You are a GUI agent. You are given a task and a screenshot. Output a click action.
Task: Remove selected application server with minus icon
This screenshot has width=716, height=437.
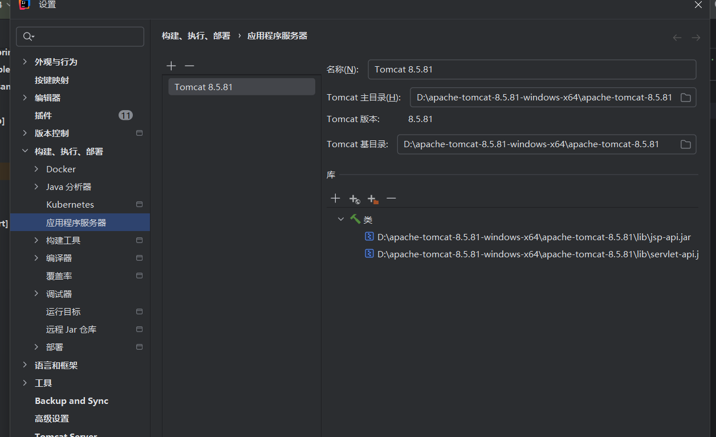tap(189, 66)
